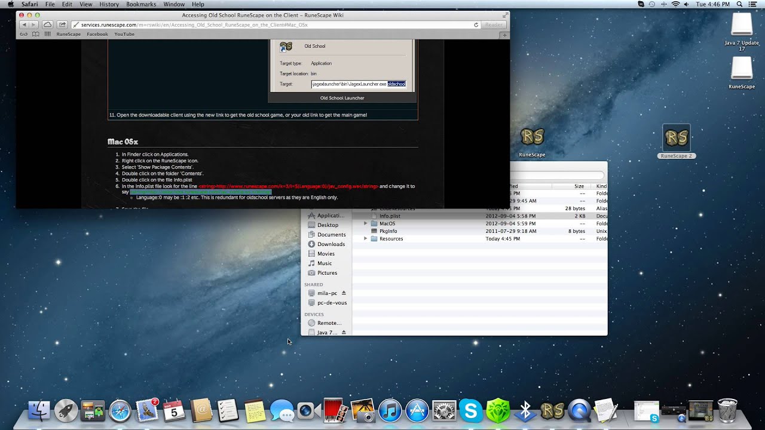Show all bookmarks icon
The height and width of the screenshot is (430, 765).
click(35, 34)
